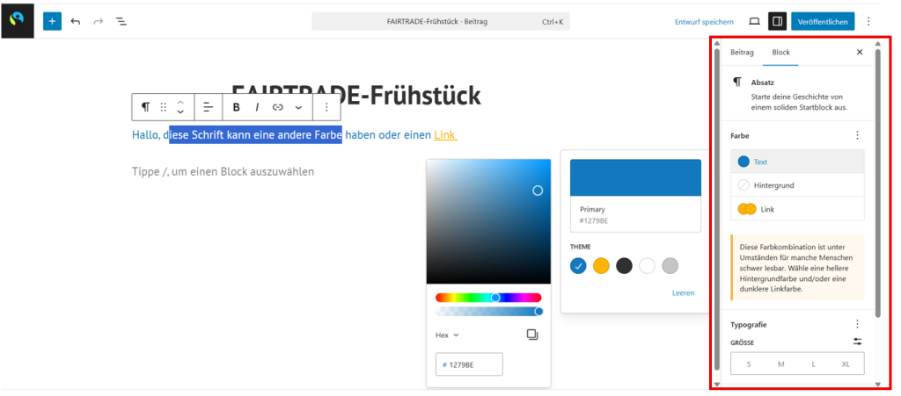Select the light gray theme swatch
This screenshot has height=396, width=901.
tap(670, 265)
